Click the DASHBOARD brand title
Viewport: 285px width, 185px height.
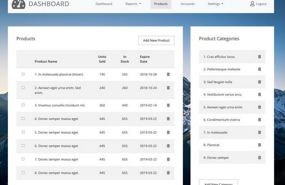click(49, 4)
